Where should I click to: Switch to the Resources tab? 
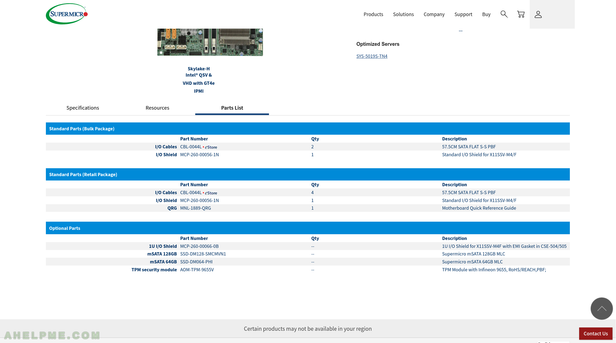[157, 108]
